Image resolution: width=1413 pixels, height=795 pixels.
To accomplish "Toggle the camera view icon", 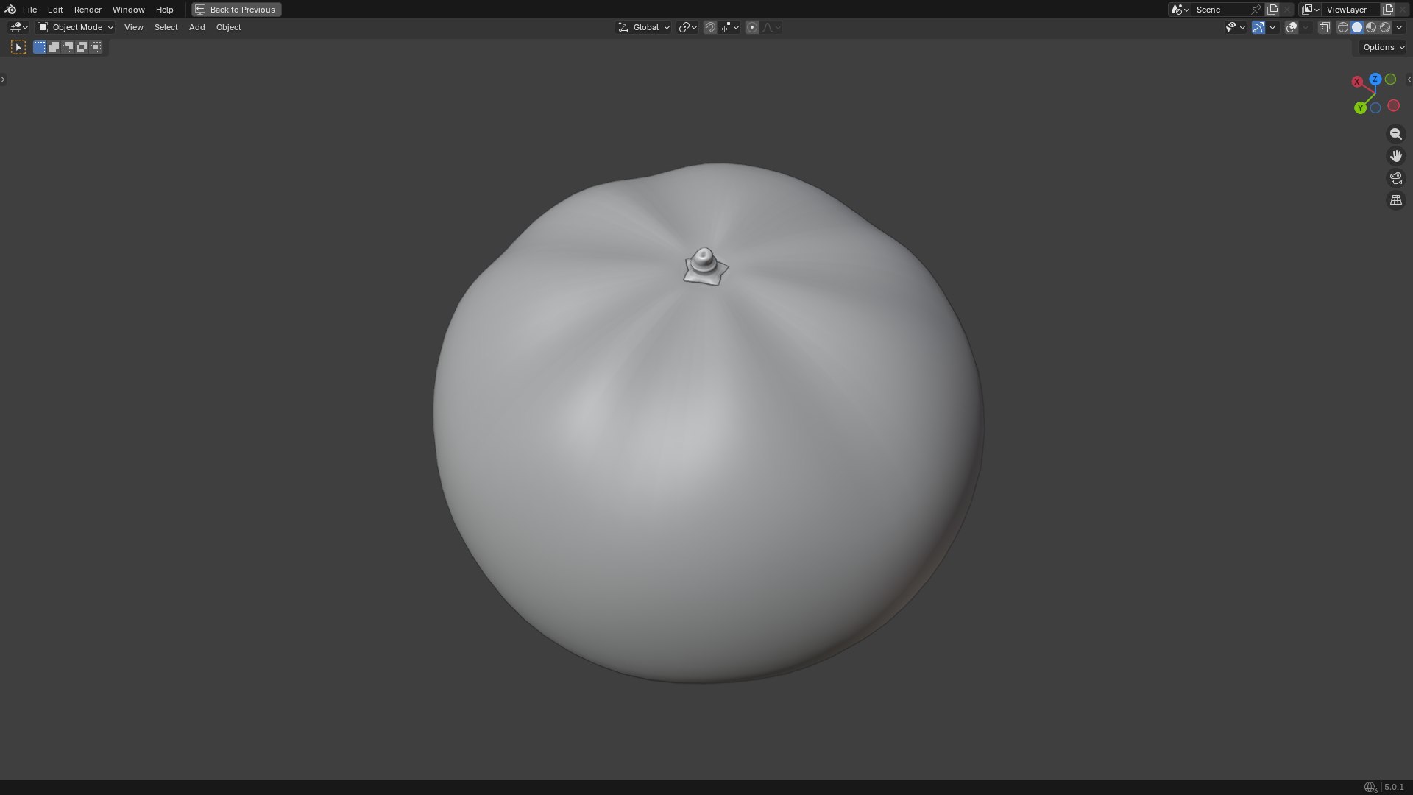I will pos(1395,178).
